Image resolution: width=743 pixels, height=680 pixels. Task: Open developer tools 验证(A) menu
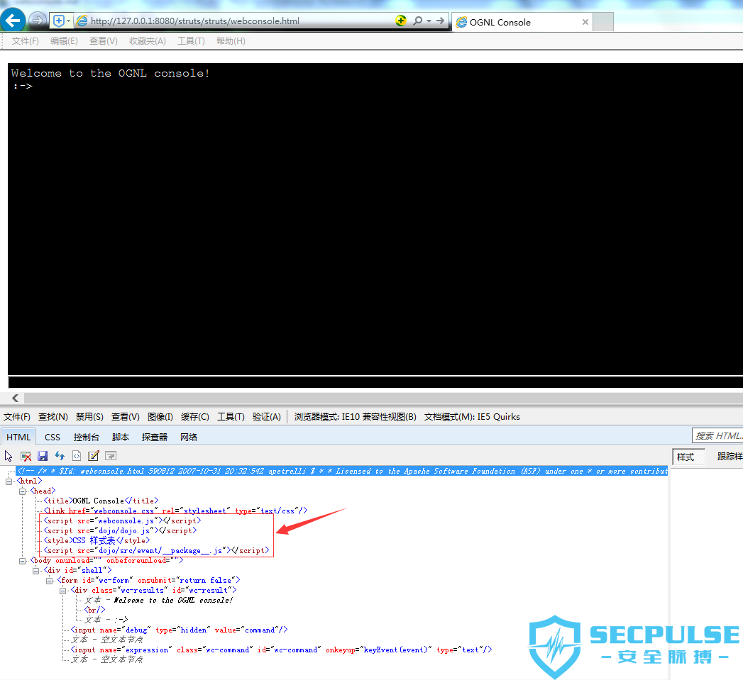point(267,417)
